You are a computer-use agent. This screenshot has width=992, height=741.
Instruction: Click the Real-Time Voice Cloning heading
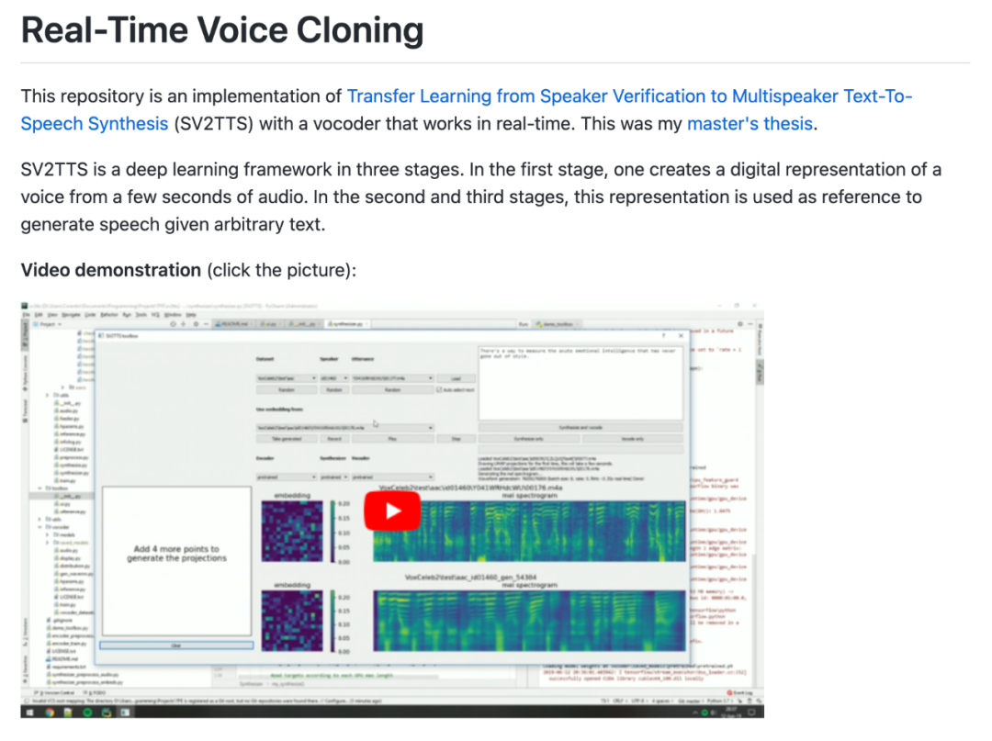click(x=222, y=29)
